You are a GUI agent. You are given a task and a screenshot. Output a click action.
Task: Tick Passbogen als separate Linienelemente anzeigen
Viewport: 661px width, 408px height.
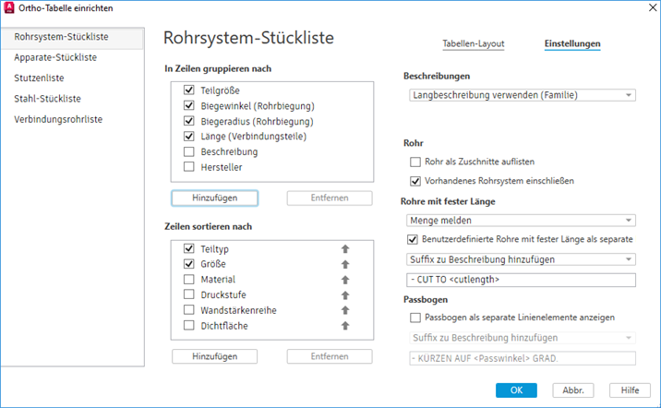[x=415, y=318]
